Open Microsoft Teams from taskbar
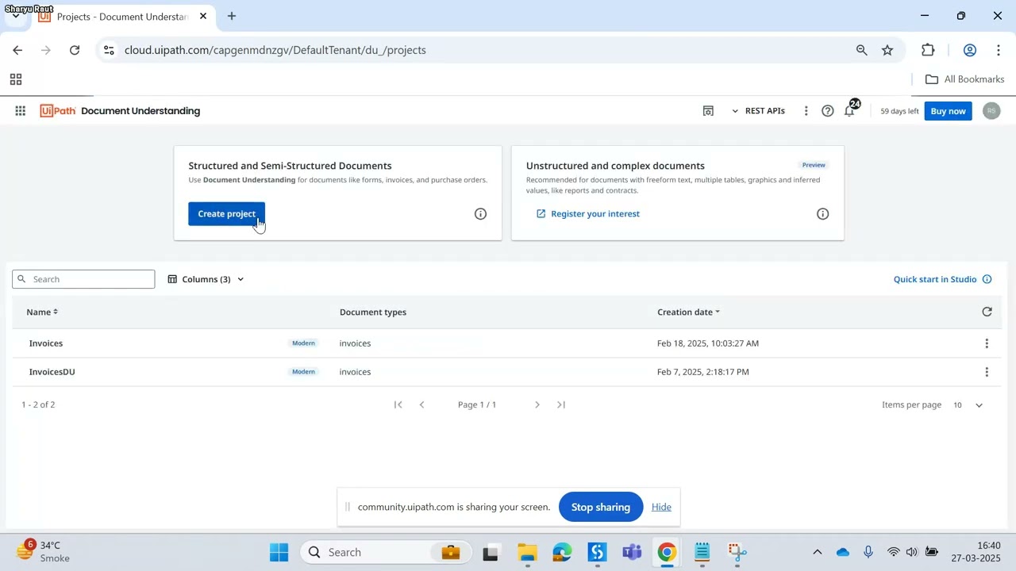Viewport: 1016px width, 571px height. [x=633, y=553]
